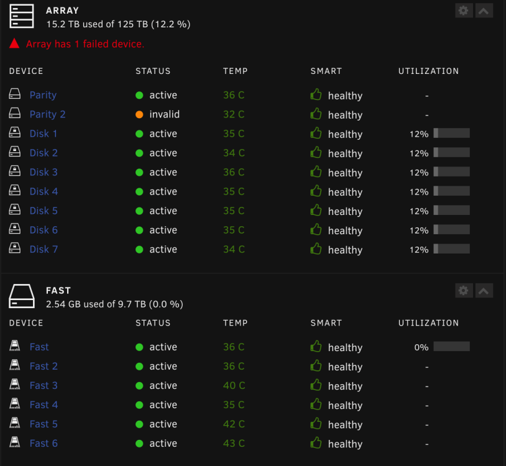Click the 12% value in Disk 3 row
The width and height of the screenshot is (506, 466).
pyautogui.click(x=419, y=173)
